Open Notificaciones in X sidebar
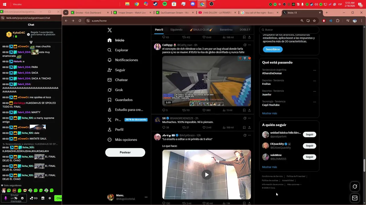Image resolution: width=366 pixels, height=205 pixels. (x=123, y=60)
